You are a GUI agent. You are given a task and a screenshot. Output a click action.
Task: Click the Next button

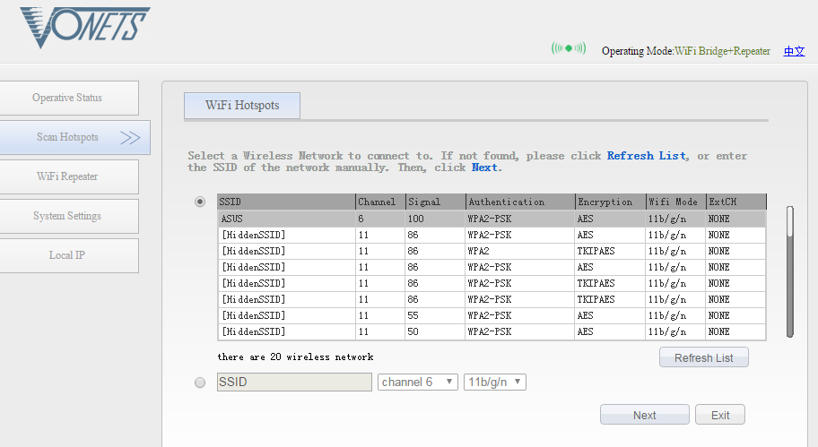pyautogui.click(x=644, y=415)
